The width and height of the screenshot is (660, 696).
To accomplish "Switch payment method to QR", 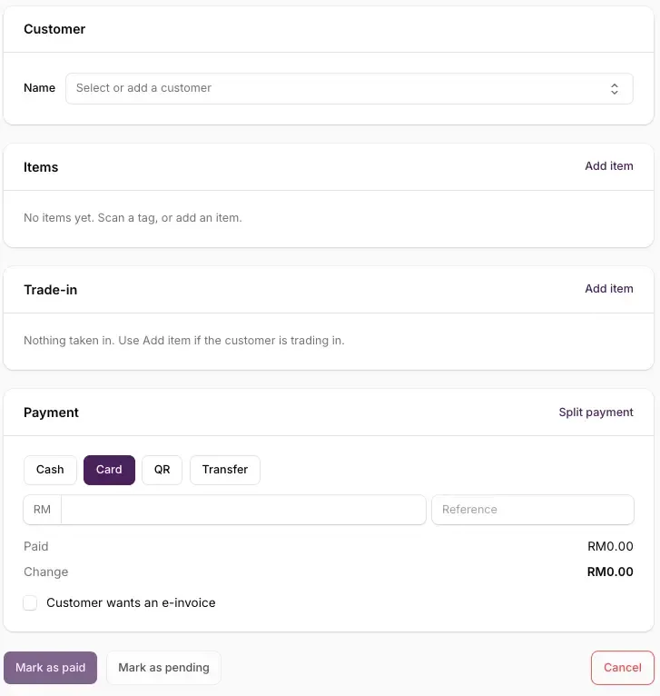I will point(162,470).
